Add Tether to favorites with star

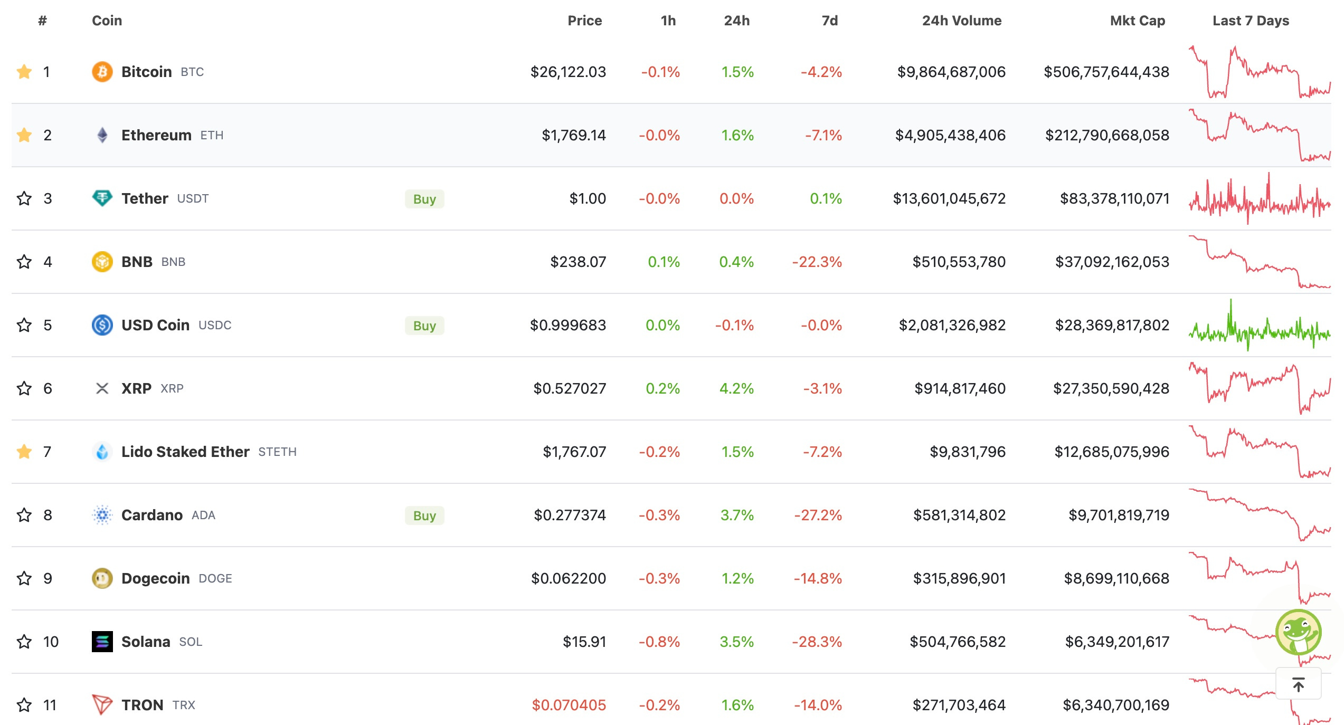pos(24,198)
